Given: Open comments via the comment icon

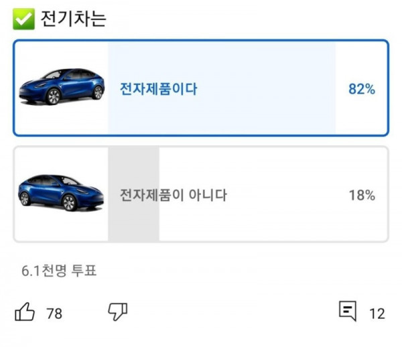Looking at the screenshot, I should tap(347, 311).
